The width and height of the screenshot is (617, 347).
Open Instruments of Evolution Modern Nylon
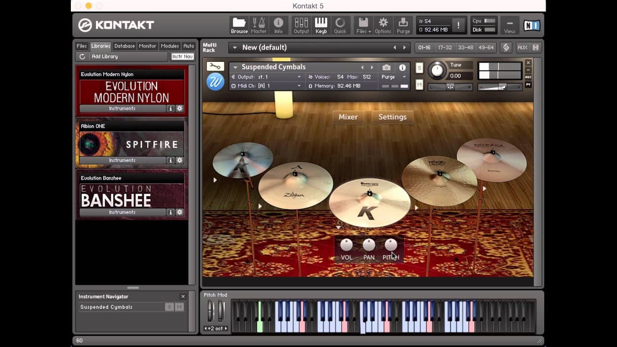(x=122, y=108)
